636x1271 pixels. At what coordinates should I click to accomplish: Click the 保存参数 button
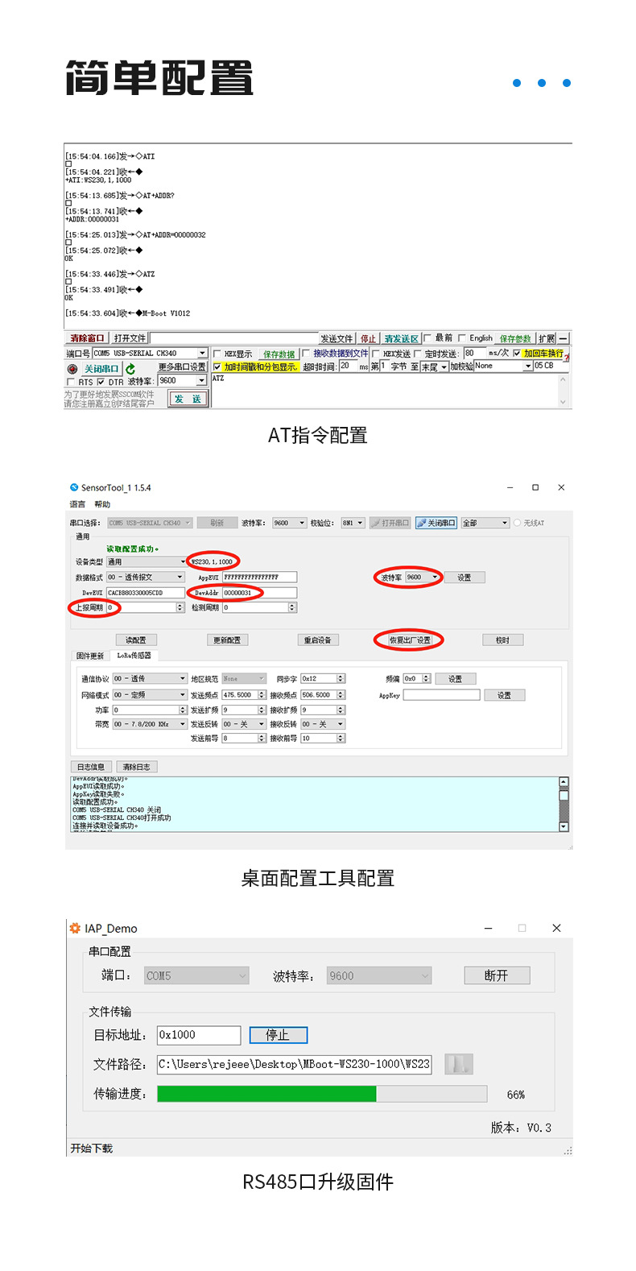click(x=515, y=338)
